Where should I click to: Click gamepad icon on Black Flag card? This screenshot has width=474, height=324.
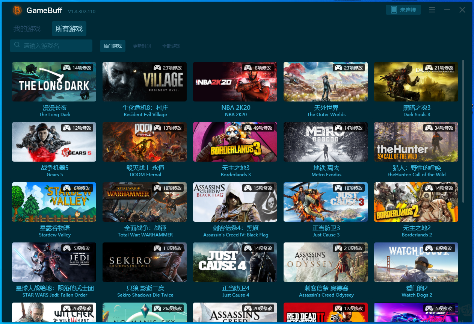[248, 188]
